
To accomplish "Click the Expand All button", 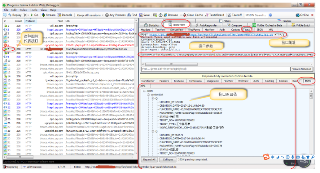I will [x=150, y=160].
